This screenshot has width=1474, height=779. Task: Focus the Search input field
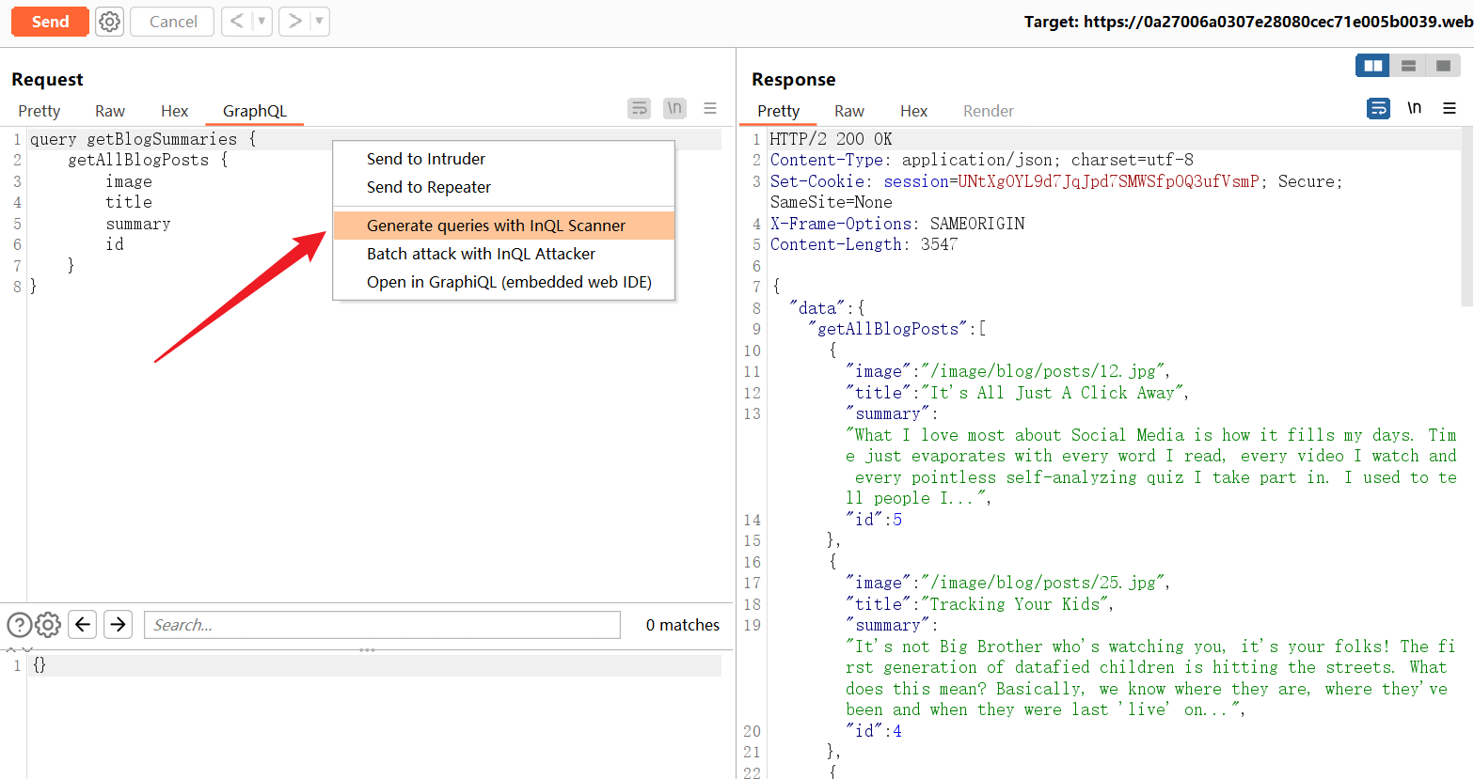(x=382, y=625)
